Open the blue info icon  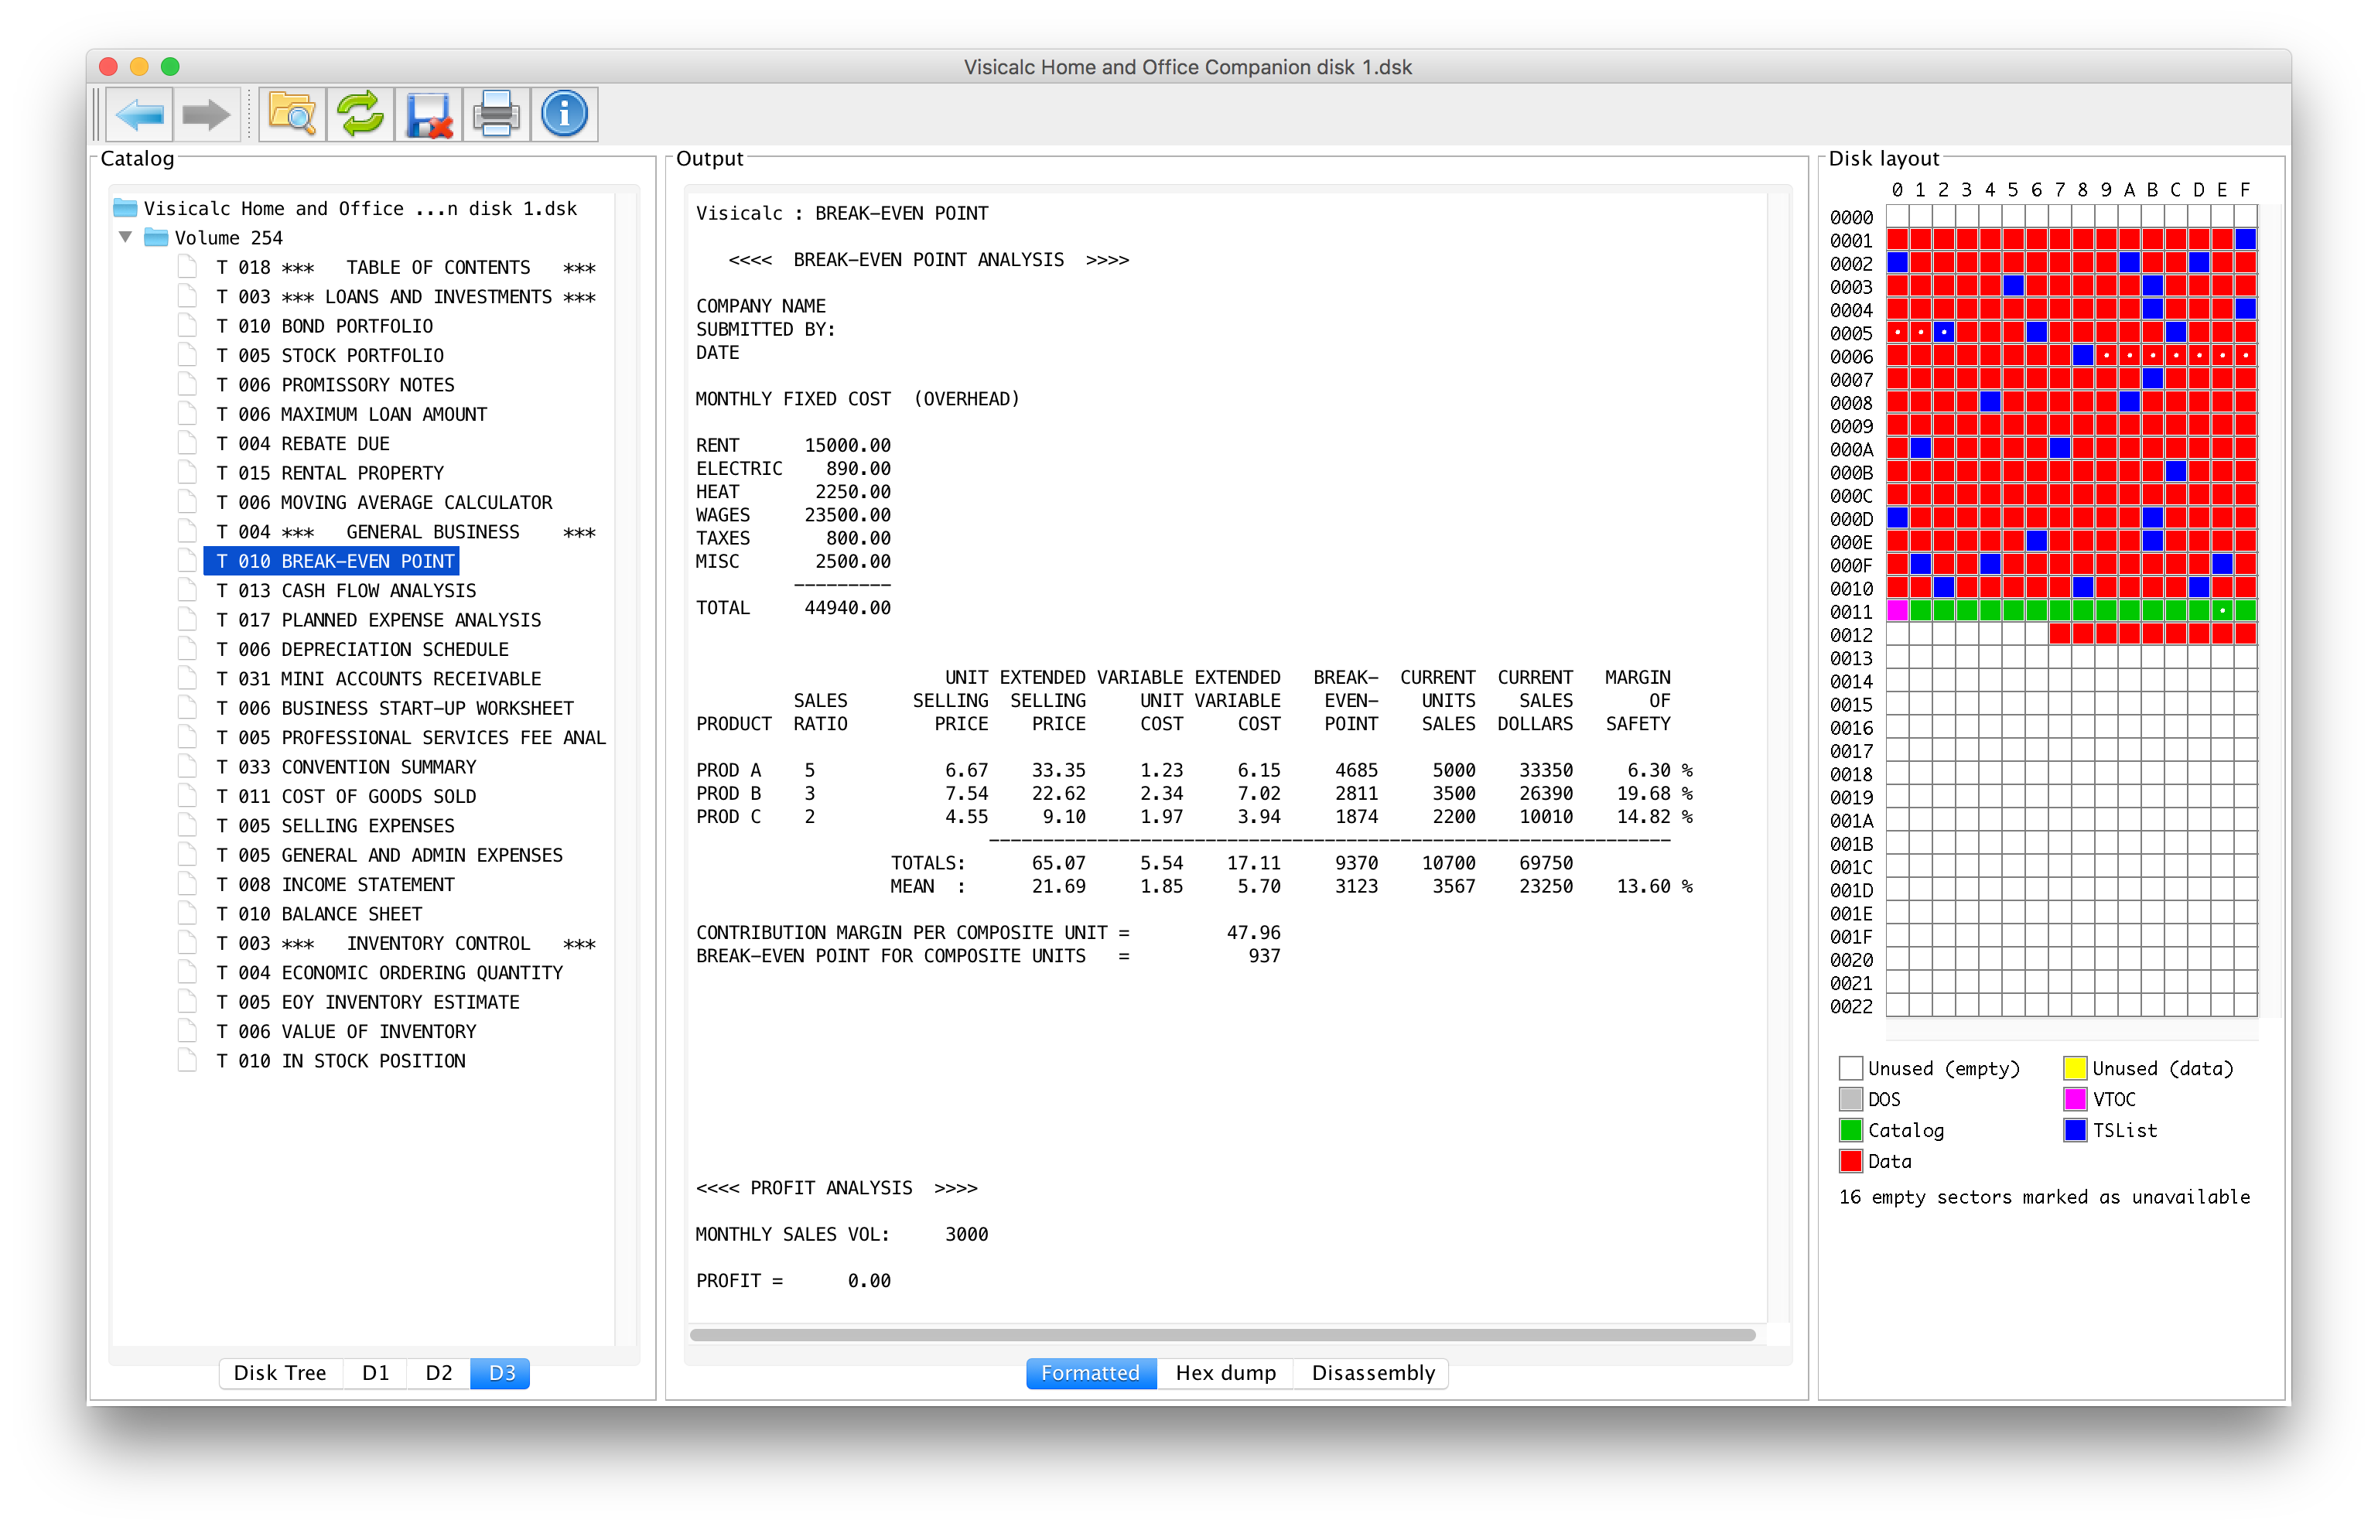click(564, 114)
